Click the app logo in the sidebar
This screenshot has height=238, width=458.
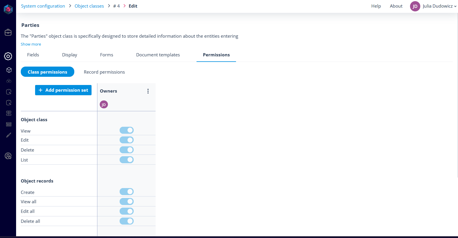coord(8,9)
